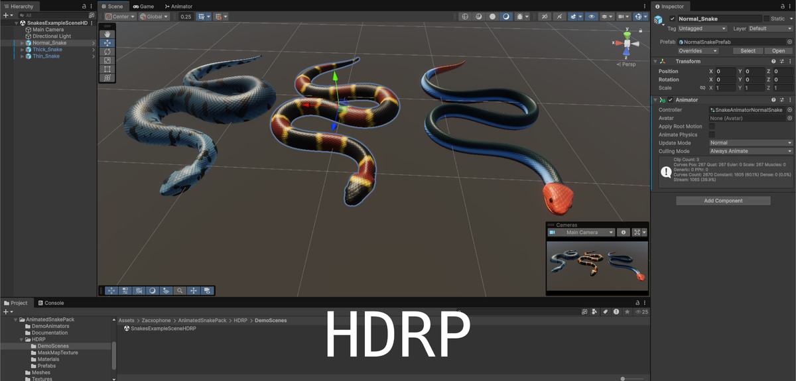Lock the Inspector panel
Image resolution: width=796 pixels, height=381 pixels.
[x=781, y=6]
